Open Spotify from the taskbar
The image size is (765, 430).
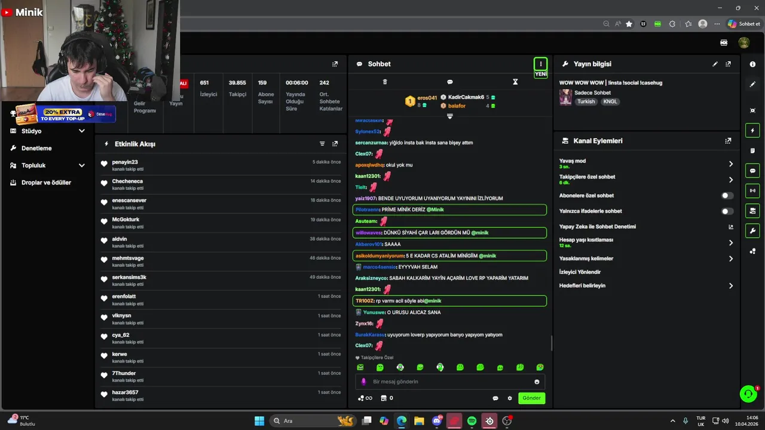pos(472,421)
